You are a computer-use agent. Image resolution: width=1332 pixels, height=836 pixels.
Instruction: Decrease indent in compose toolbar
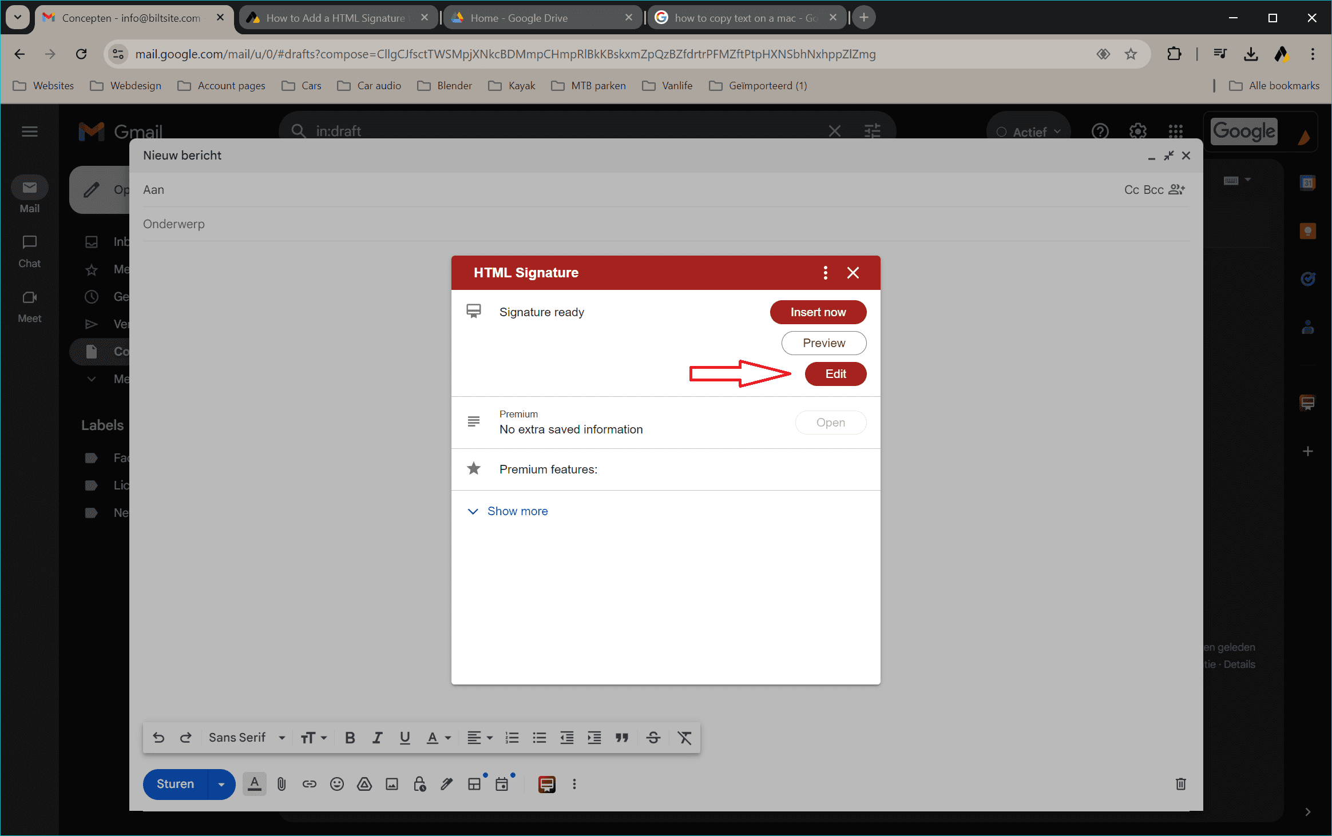tap(567, 738)
